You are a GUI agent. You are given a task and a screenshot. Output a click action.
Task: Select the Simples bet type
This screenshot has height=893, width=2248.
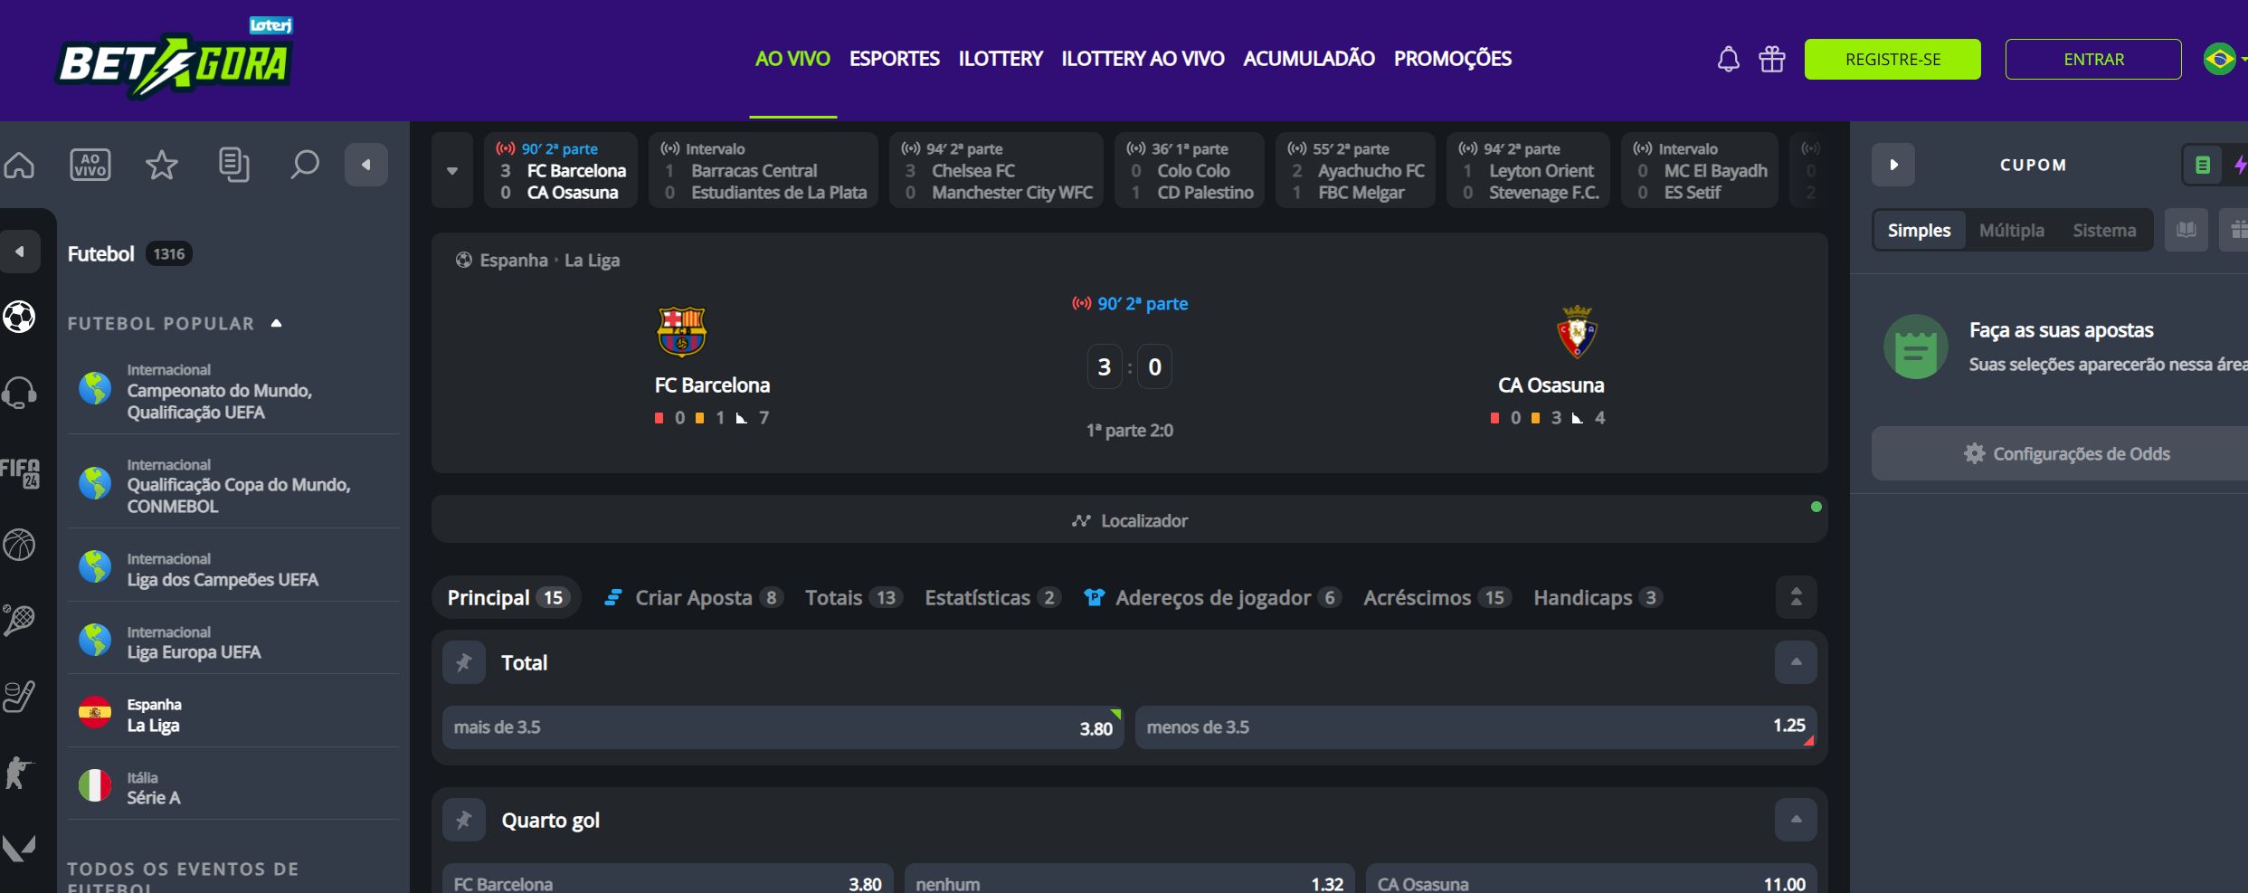1918,231
